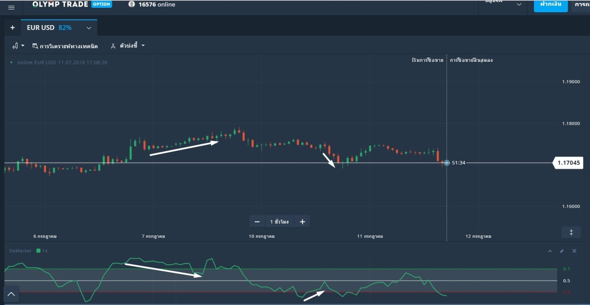
Task: Add a new asset tab with plus
Action: 12,28
